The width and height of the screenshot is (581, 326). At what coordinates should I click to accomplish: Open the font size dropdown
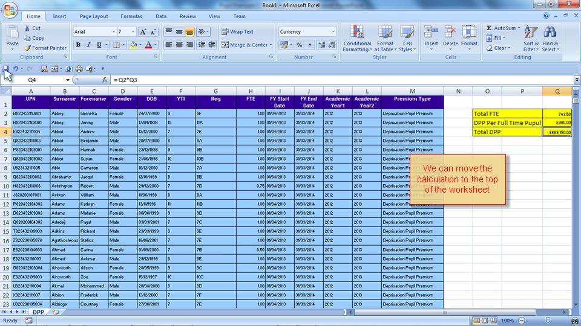133,32
